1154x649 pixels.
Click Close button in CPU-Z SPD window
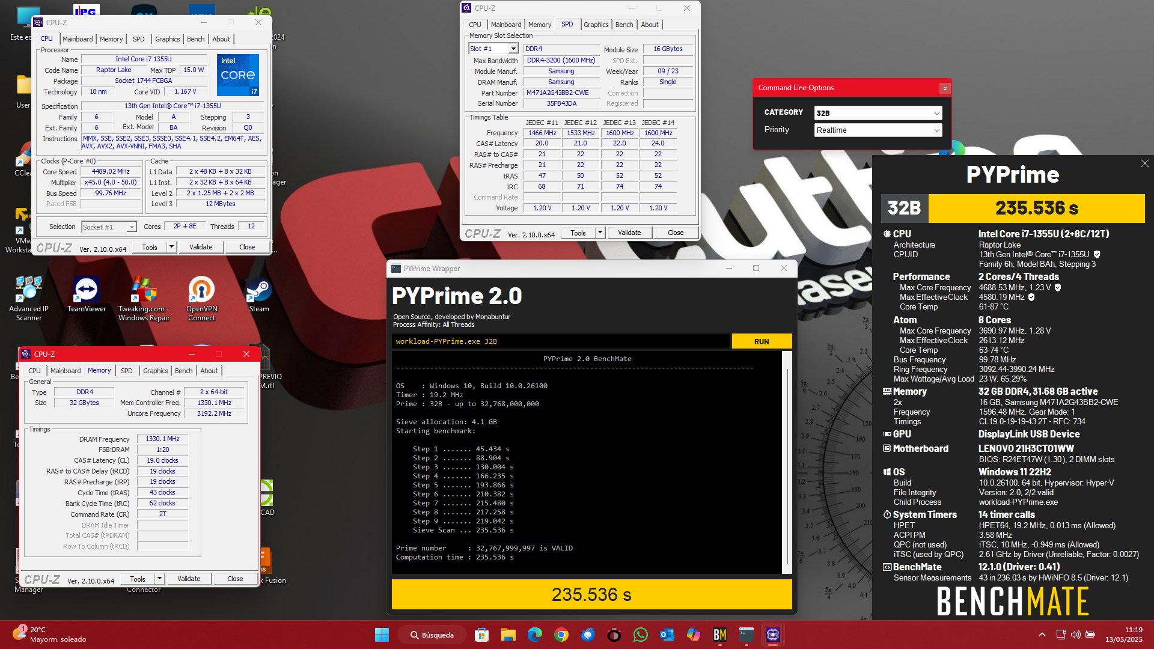click(676, 233)
